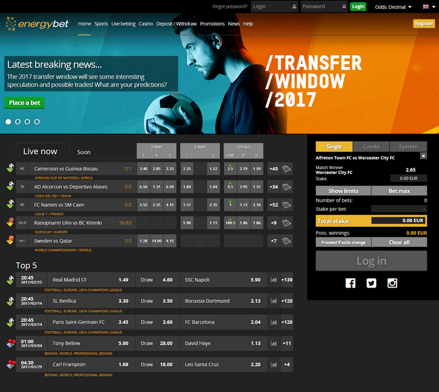Select System bet slip tab
This screenshot has height=392, width=439.
(408, 146)
